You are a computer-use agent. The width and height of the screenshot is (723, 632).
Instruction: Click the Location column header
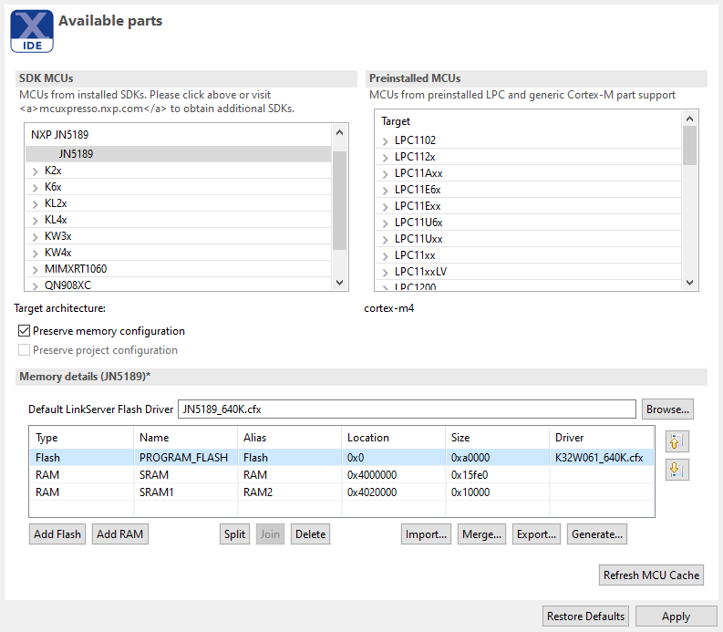[393, 438]
